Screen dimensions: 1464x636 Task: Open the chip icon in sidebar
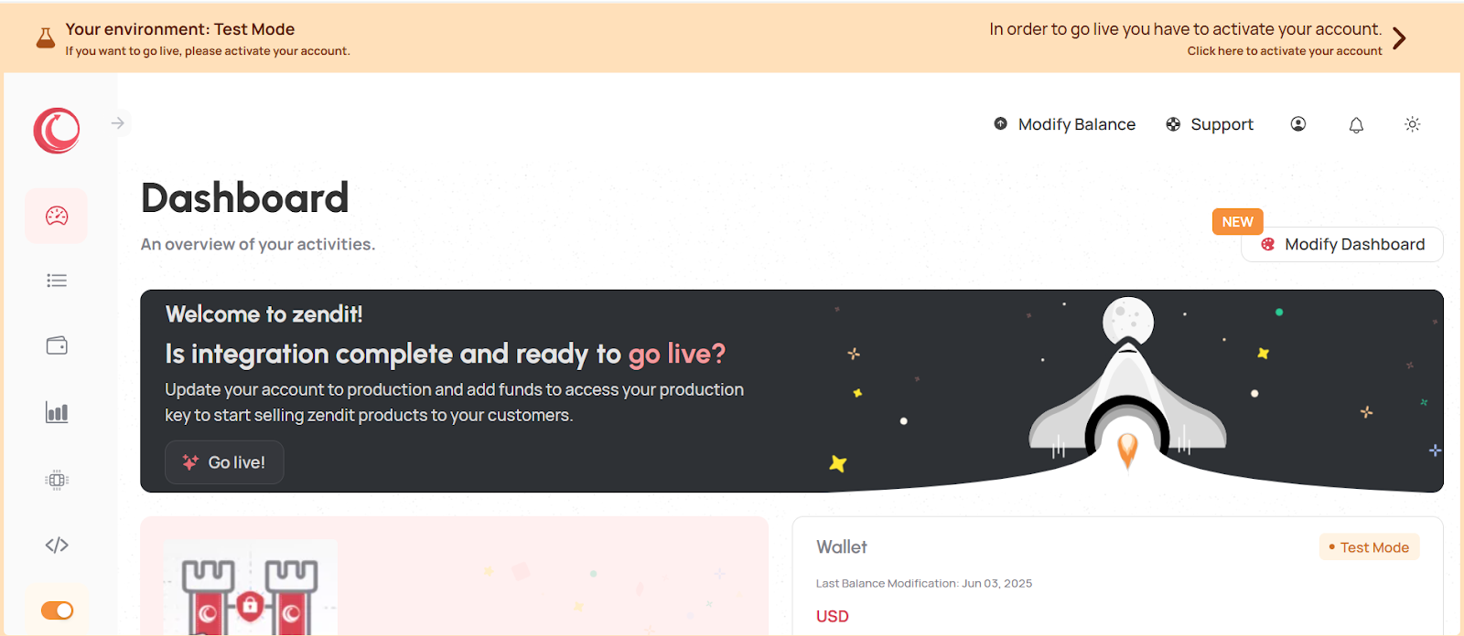pos(57,480)
